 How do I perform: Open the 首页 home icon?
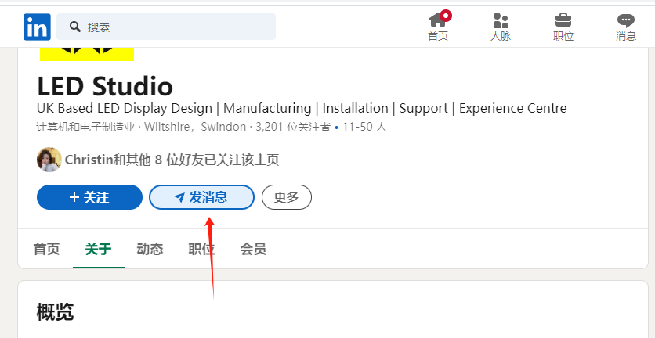point(437,20)
